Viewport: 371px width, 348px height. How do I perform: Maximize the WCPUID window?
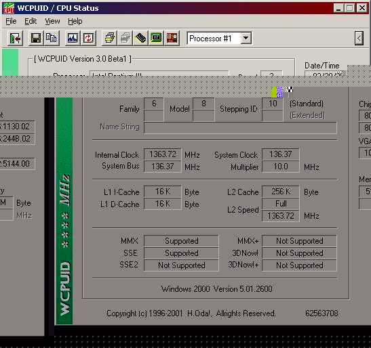(x=349, y=8)
